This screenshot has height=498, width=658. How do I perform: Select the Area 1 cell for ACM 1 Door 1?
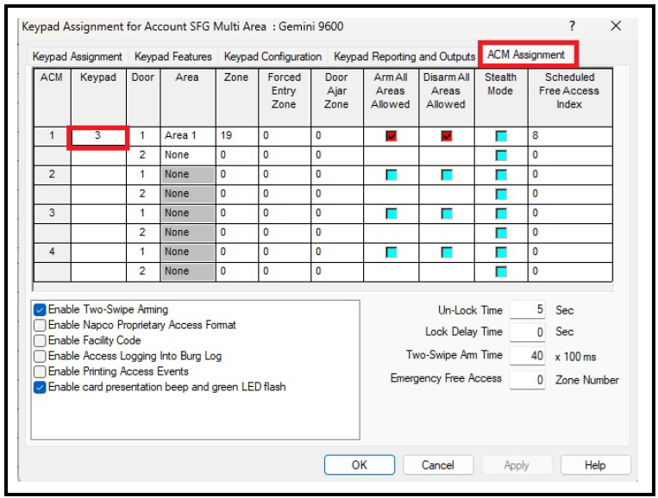[x=188, y=136]
